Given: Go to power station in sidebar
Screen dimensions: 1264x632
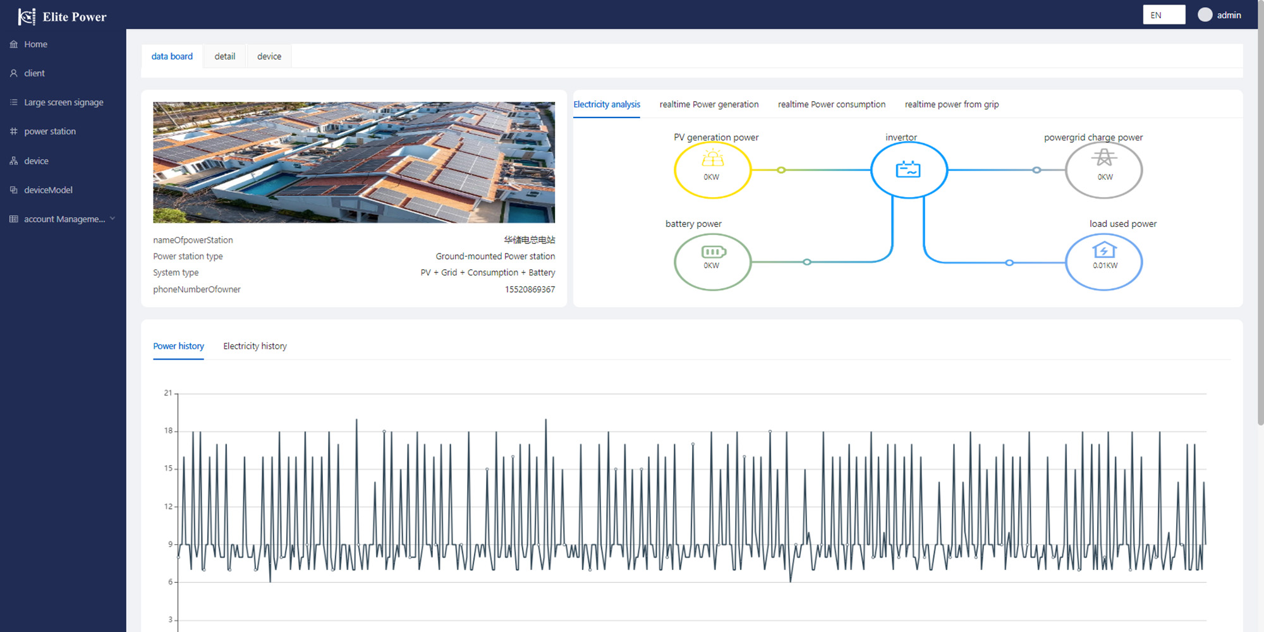Looking at the screenshot, I should 49,131.
